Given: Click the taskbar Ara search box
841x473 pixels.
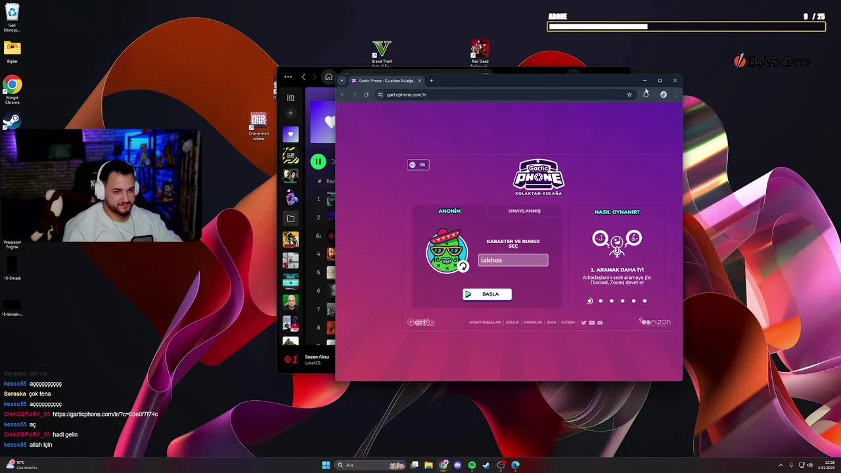Looking at the screenshot, I should (x=371, y=465).
